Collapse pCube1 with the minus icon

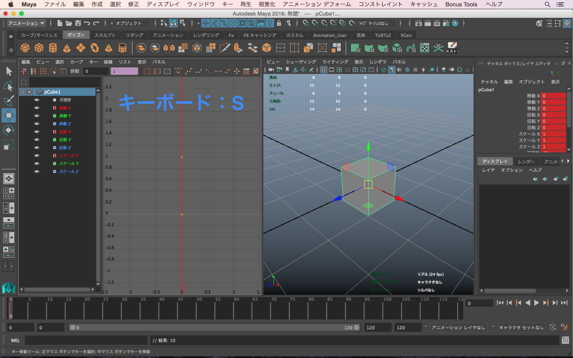23,92
